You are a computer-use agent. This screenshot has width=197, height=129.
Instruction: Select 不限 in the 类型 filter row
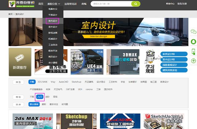tap(32, 82)
